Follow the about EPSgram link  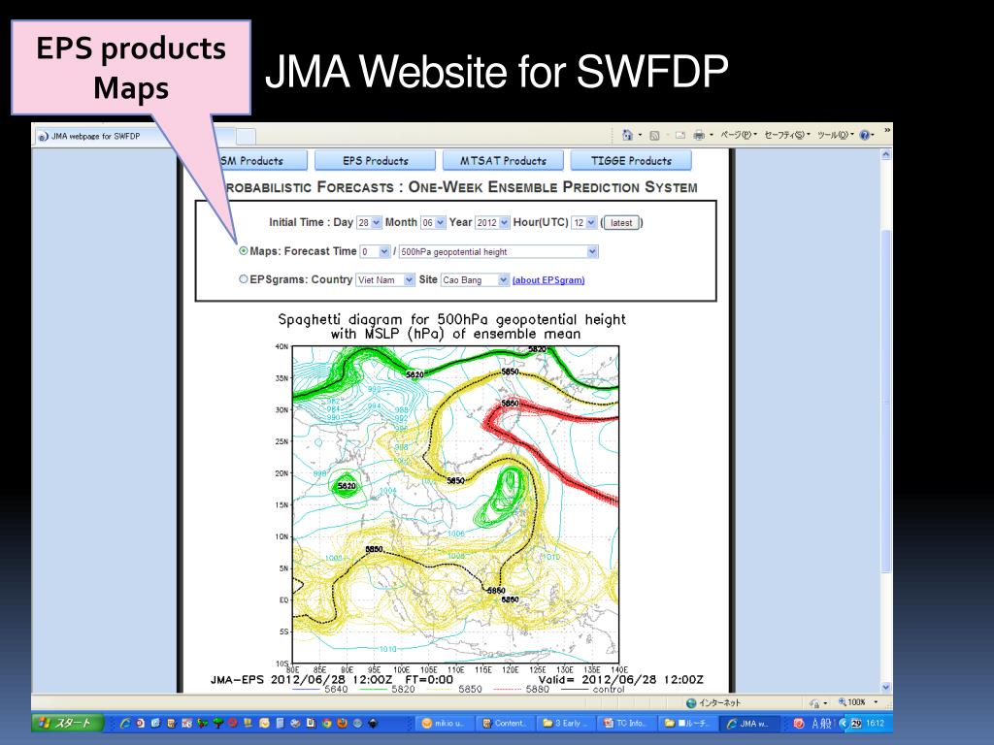pos(548,280)
